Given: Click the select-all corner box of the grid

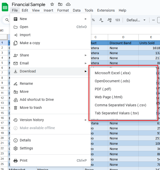Looking at the screenshot, I should point(4,37).
